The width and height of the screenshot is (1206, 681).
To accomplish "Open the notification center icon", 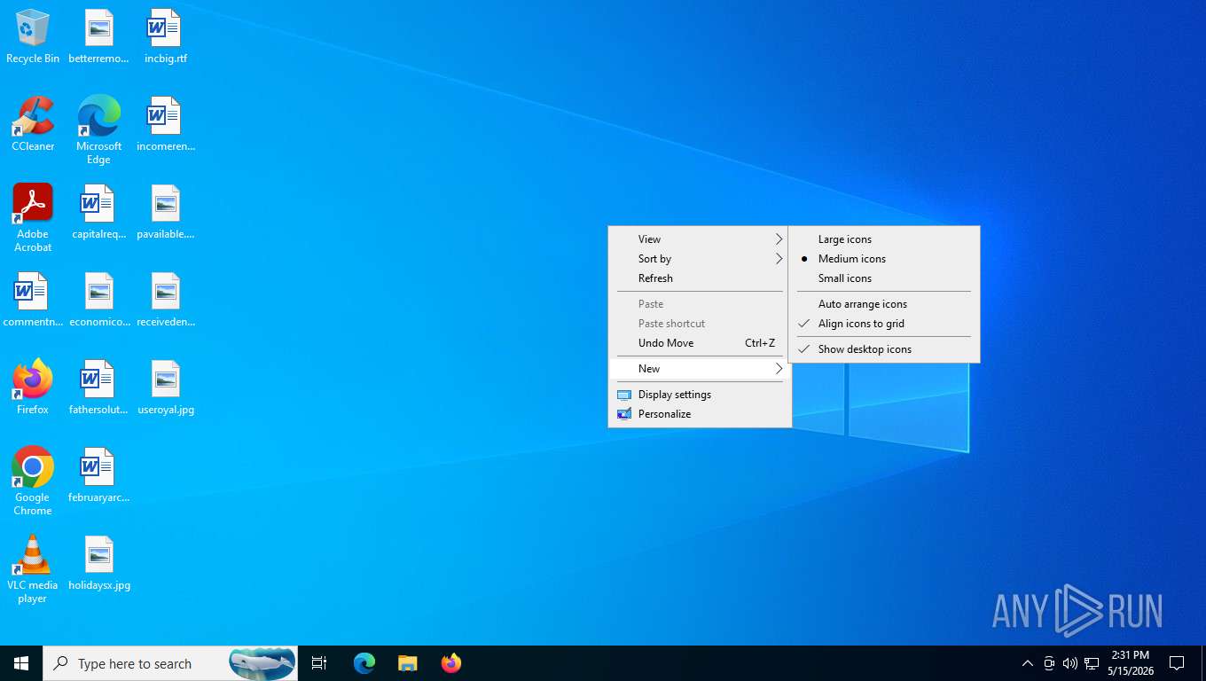I will coord(1177,663).
